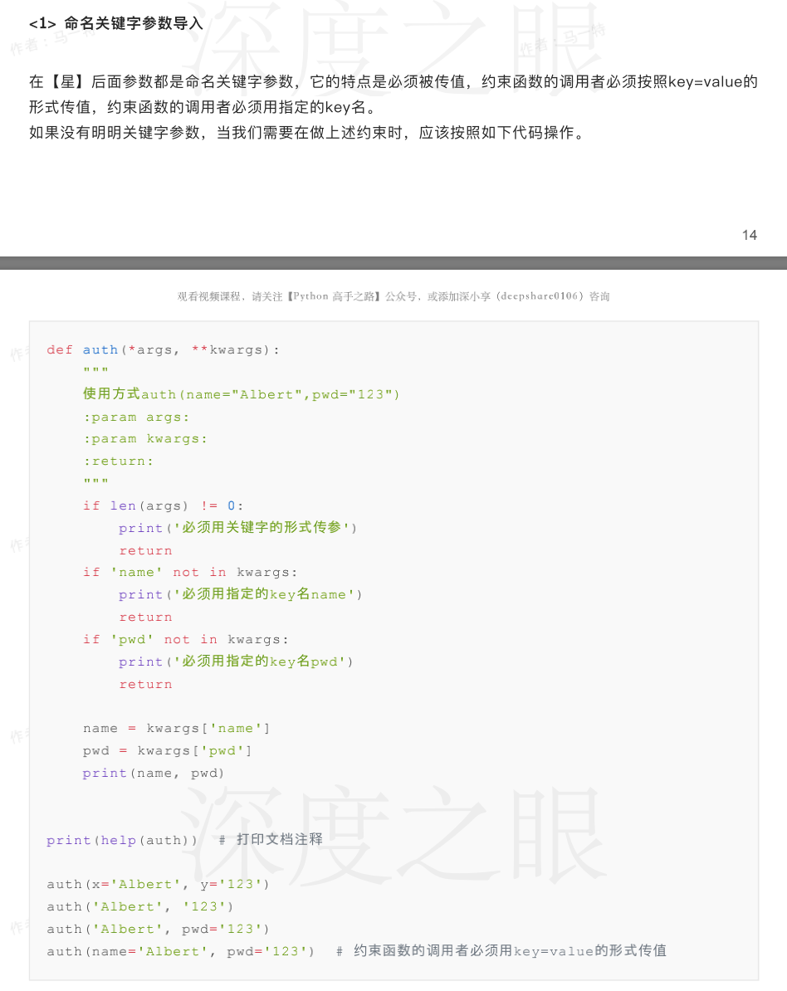Click the ':param kwargs:' line
This screenshot has height=991, width=787.
(x=144, y=438)
